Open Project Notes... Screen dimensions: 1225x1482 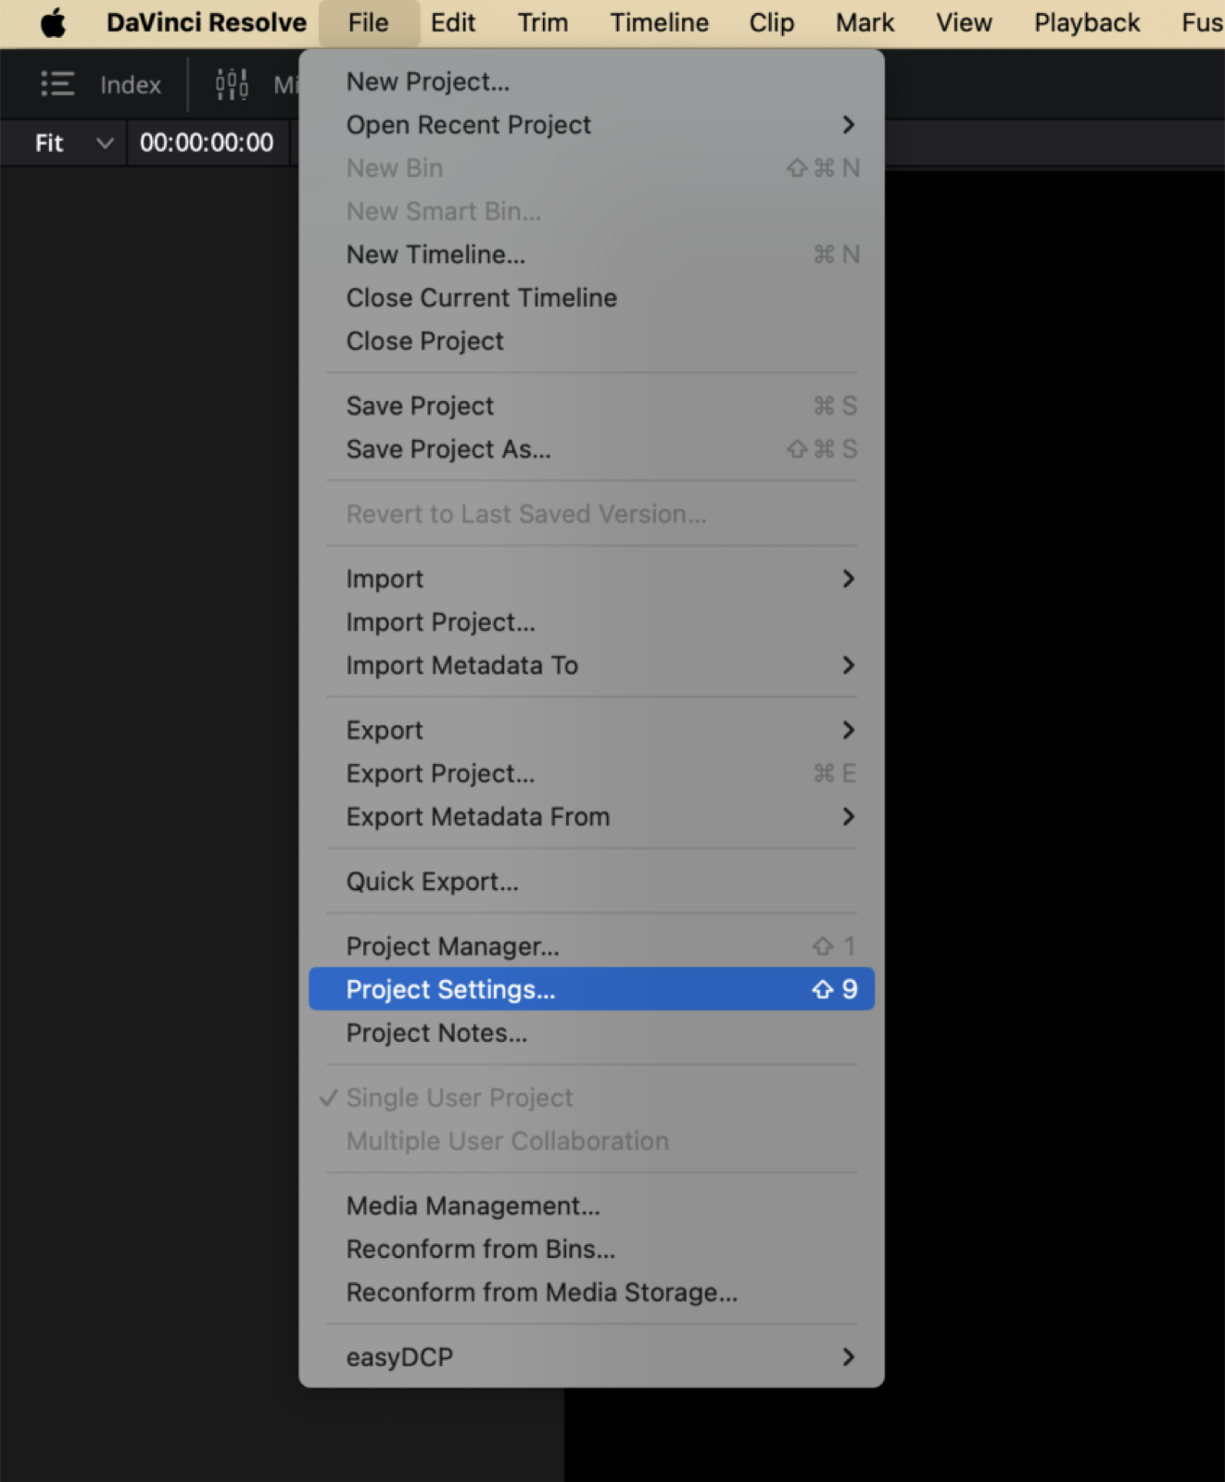tap(591, 1033)
